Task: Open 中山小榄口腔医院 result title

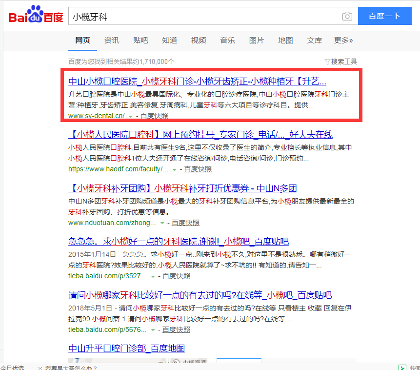Action: (x=197, y=81)
